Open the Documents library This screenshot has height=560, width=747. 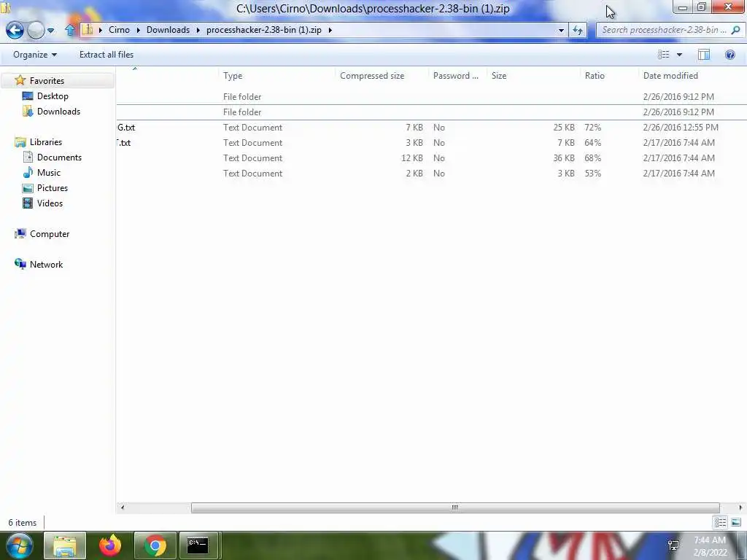60,157
